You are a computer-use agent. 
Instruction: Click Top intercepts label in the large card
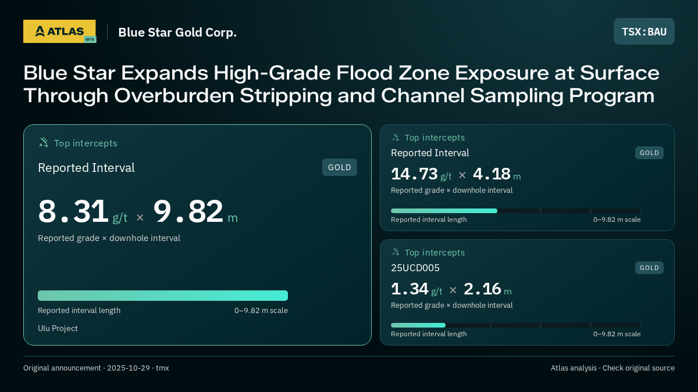[86, 143]
